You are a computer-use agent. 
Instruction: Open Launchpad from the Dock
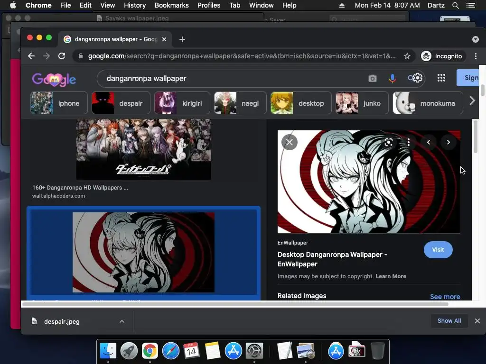click(x=129, y=351)
